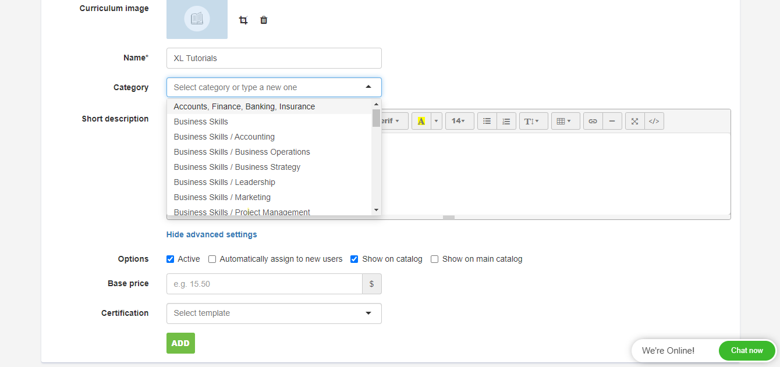Check Show on main catalog
This screenshot has width=780, height=367.
[x=435, y=259]
